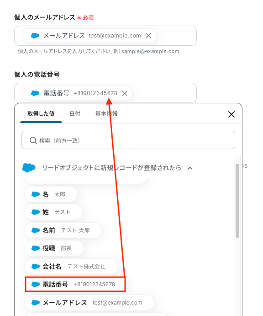Screen dimensions: 263x316
Task: Click the list scrollbar thumb
Action: [x=237, y=201]
